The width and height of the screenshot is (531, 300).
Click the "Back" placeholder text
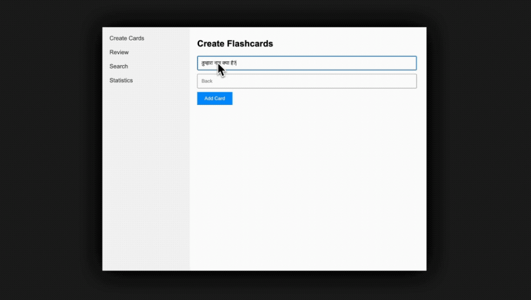[207, 81]
